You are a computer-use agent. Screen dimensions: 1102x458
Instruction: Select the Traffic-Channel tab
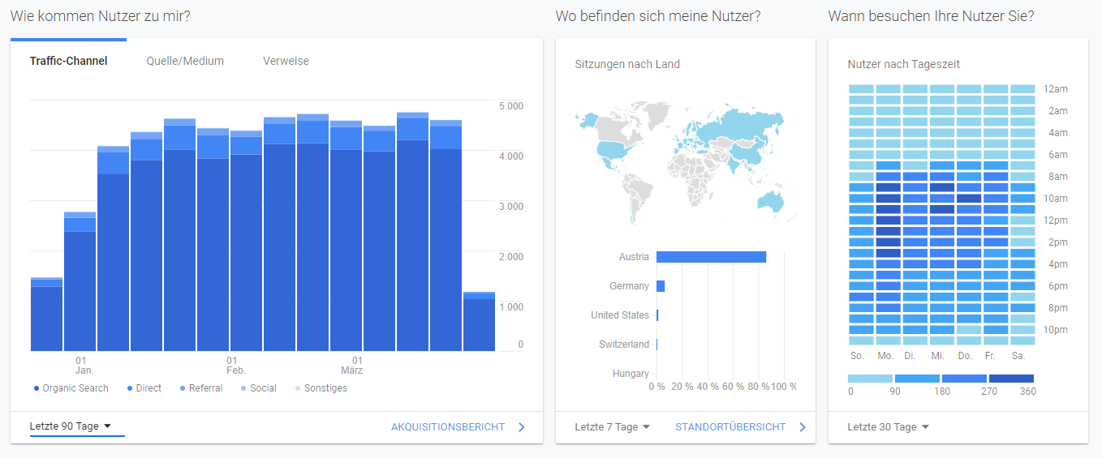(x=68, y=61)
